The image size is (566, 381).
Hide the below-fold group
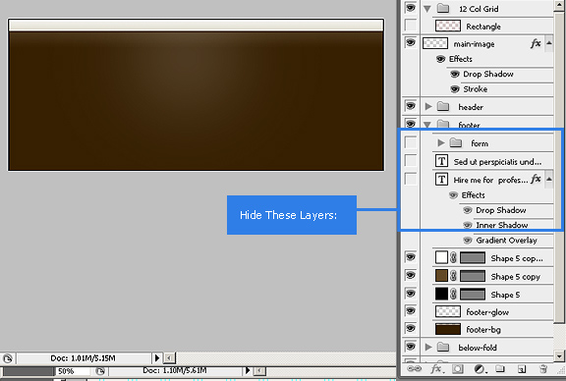411,347
